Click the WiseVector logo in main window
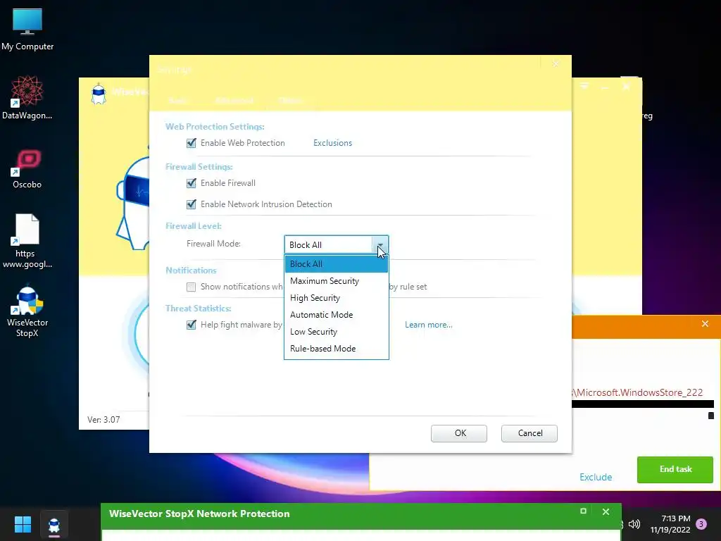This screenshot has width=721, height=541. 99,94
